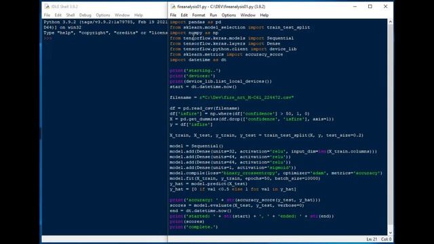
Task: Click the print('complete.') line
Action: tap(194, 227)
